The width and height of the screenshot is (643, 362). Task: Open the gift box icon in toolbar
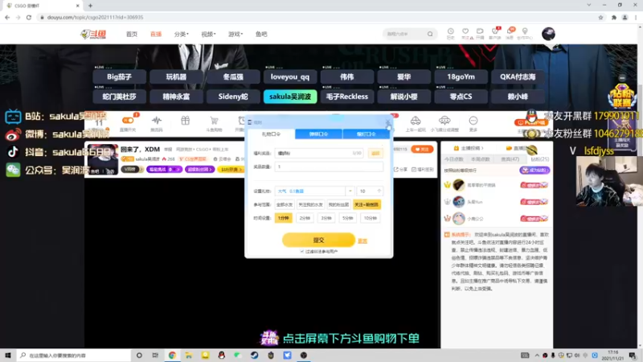coord(186,120)
